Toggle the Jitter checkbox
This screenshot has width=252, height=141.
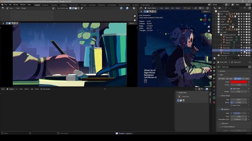tap(231, 113)
